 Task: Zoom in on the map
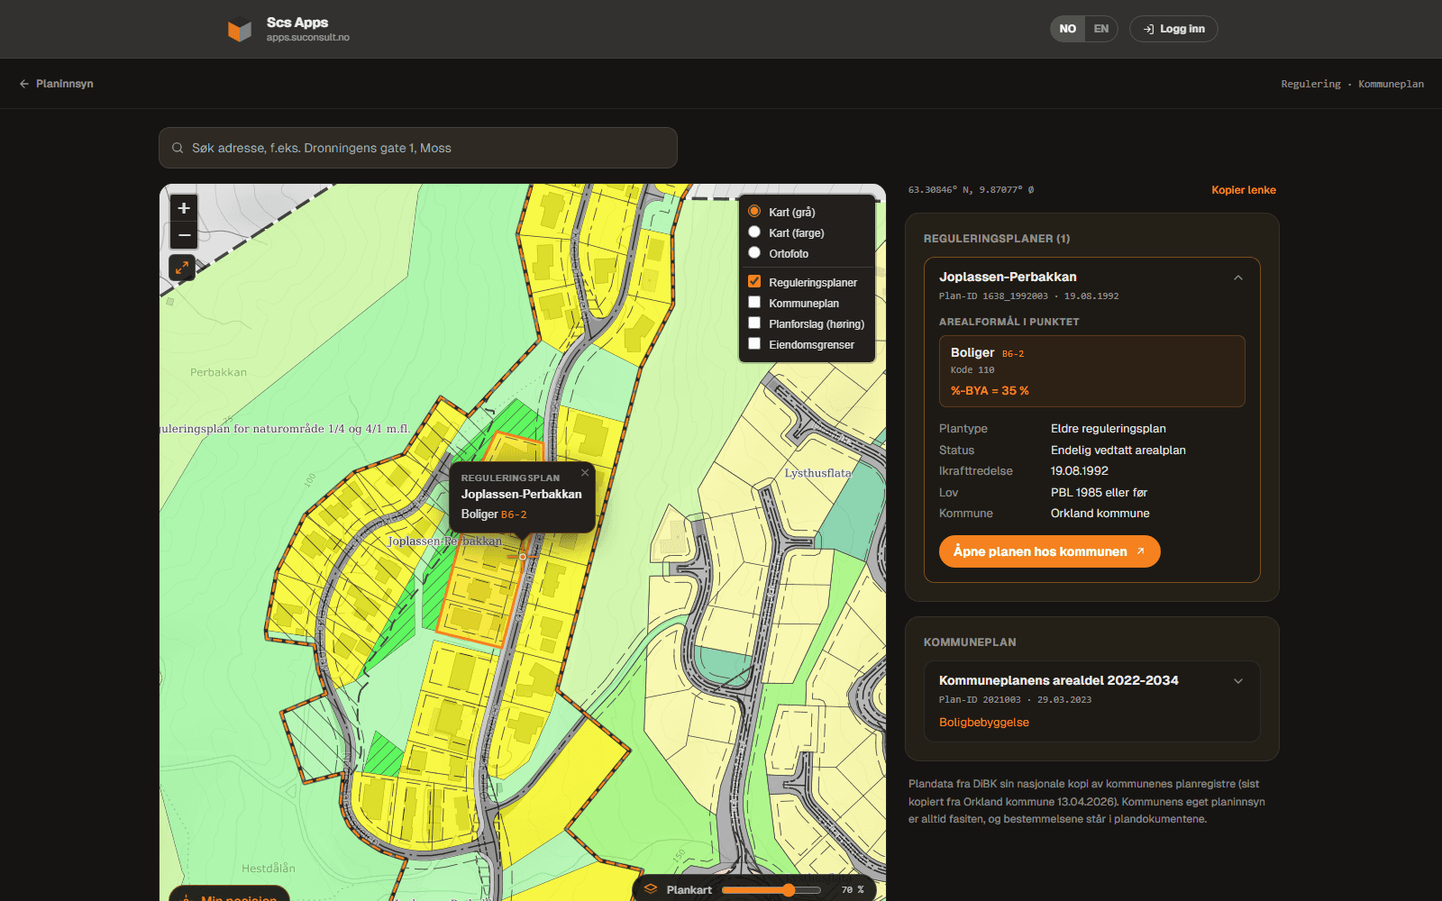pyautogui.click(x=184, y=208)
